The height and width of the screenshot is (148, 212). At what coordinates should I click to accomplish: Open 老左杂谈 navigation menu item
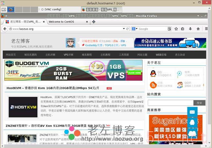point(180,54)
